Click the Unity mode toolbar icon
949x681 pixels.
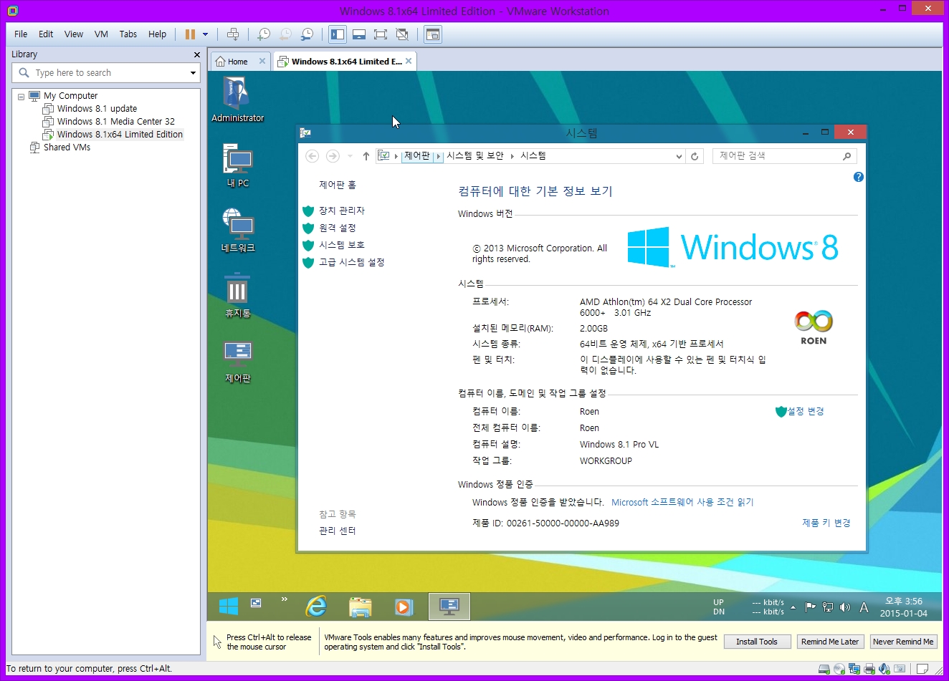[x=402, y=34]
